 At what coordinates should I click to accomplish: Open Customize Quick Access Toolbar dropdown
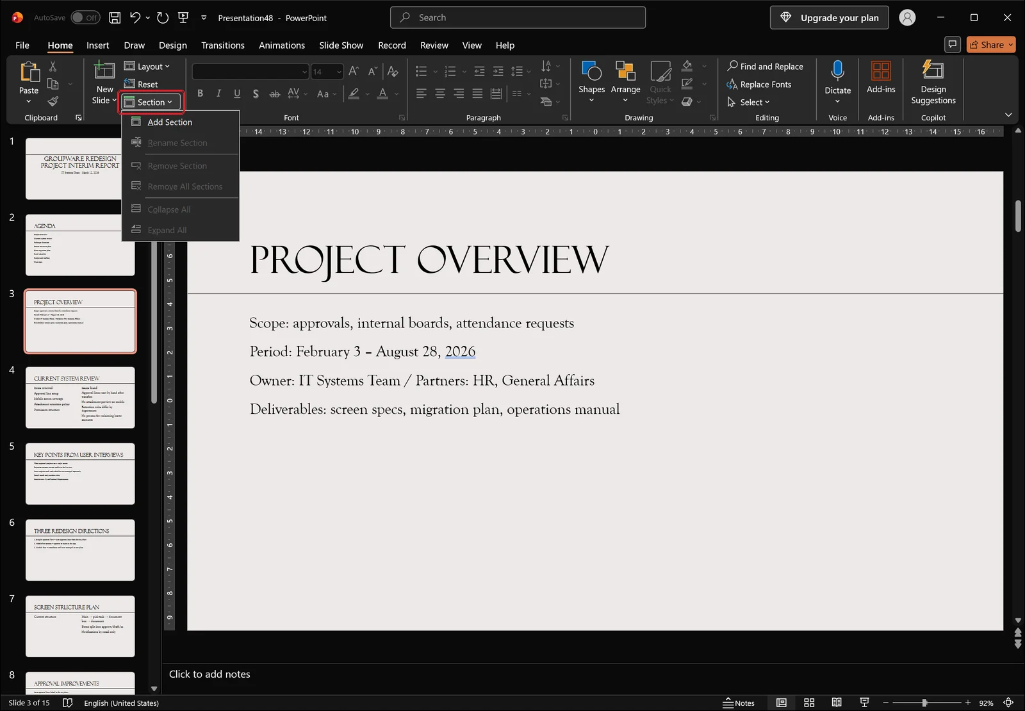[204, 18]
